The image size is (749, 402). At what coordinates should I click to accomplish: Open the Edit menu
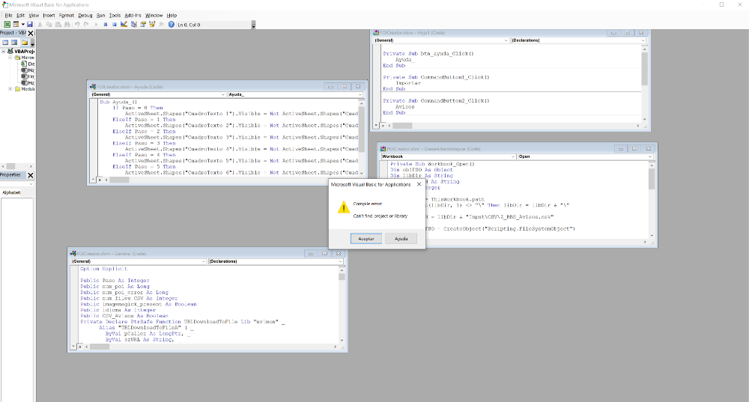20,15
